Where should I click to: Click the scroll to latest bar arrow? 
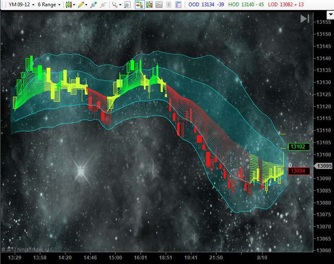(305, 19)
